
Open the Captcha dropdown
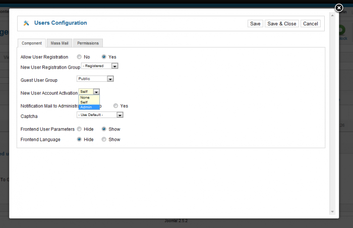click(x=100, y=115)
